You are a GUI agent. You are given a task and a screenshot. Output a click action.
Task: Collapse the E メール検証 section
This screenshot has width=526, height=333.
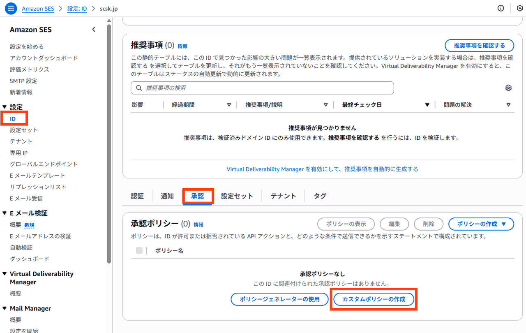[5, 213]
